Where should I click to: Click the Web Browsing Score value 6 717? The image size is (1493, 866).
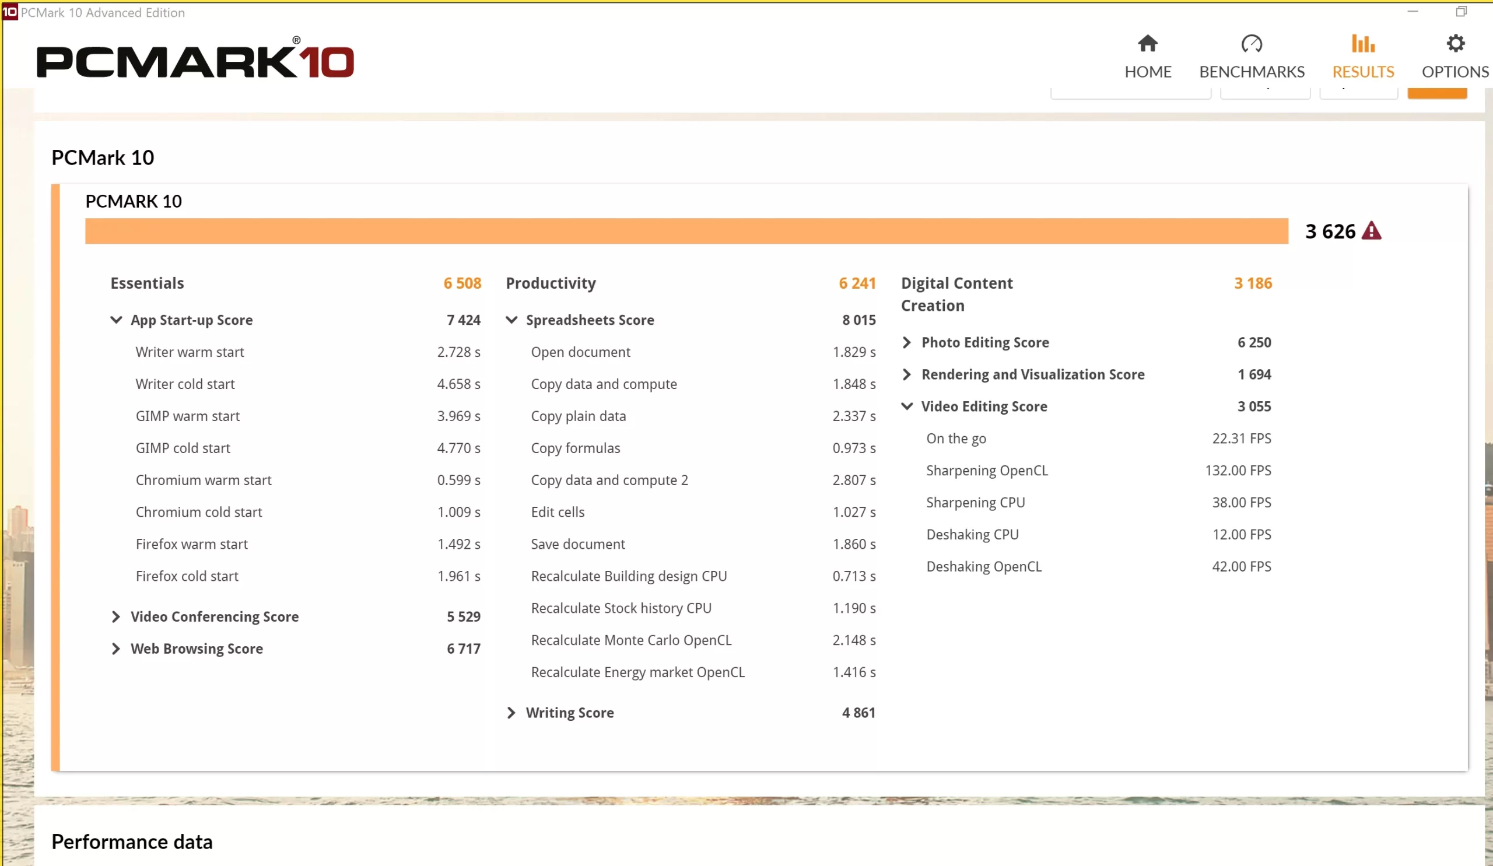(x=463, y=648)
